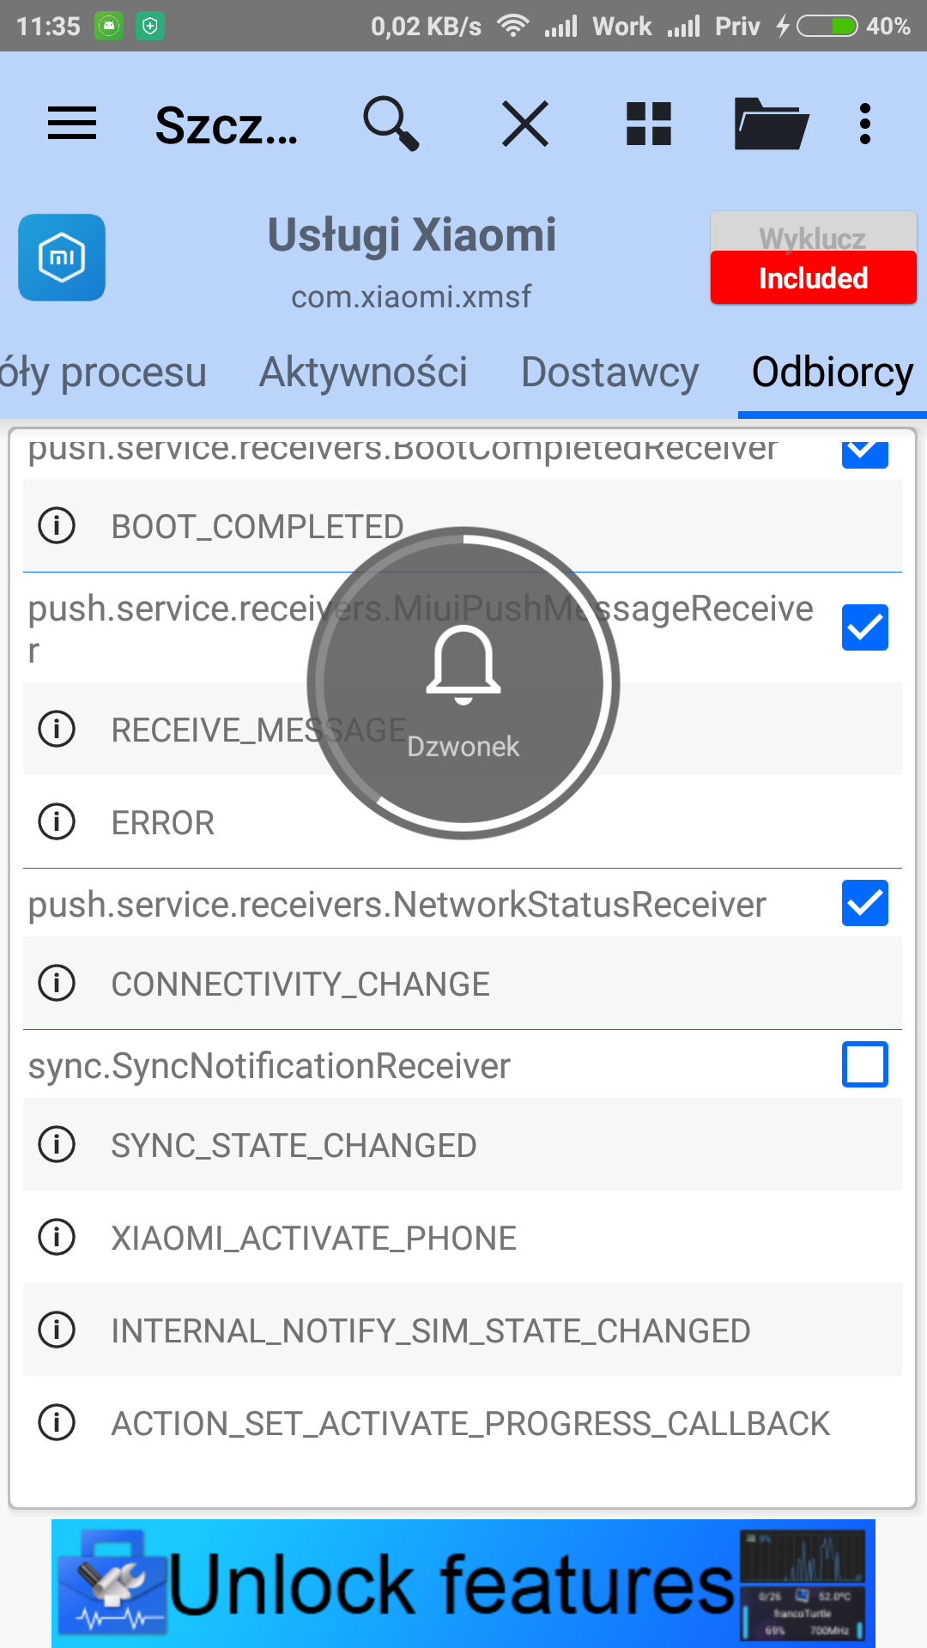Viewport: 927px width, 1648px height.
Task: Uncheck the MiuiPushMessageReceiver checkbox
Action: 864,627
